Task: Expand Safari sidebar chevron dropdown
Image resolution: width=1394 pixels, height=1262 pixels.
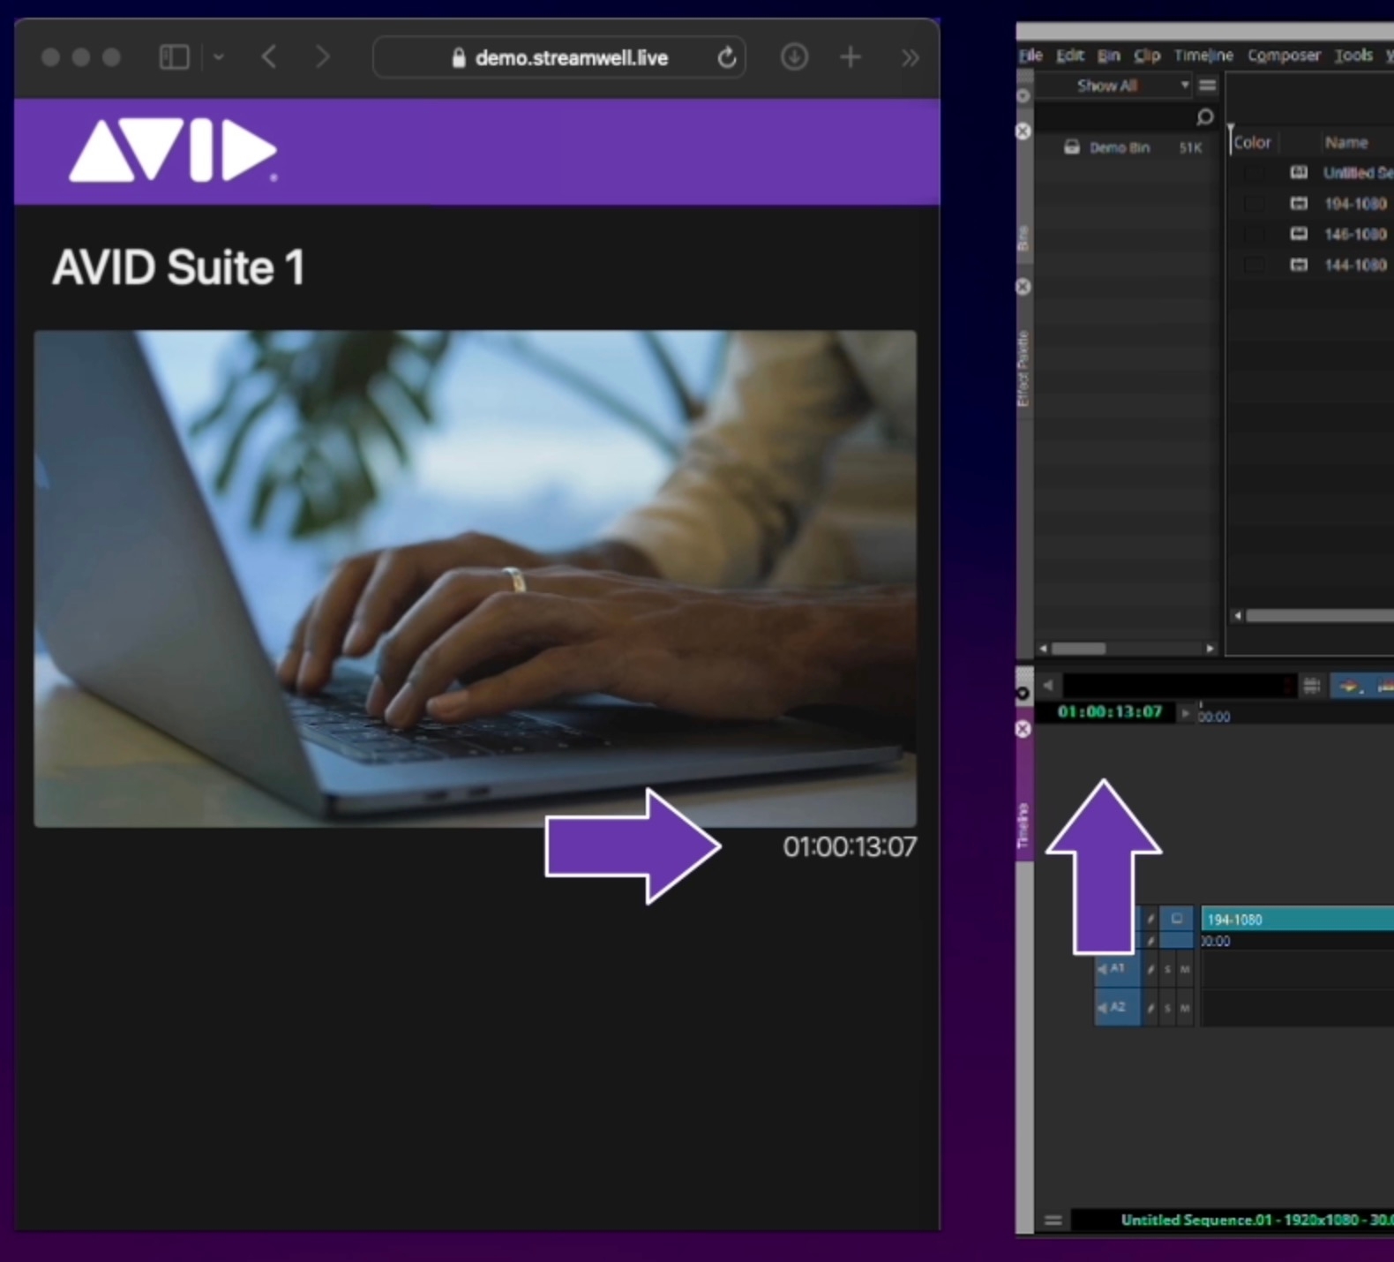Action: point(218,58)
